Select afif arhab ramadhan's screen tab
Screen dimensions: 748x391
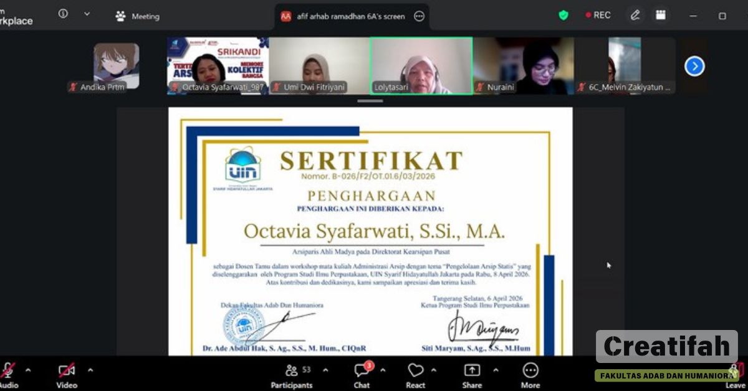pyautogui.click(x=349, y=16)
